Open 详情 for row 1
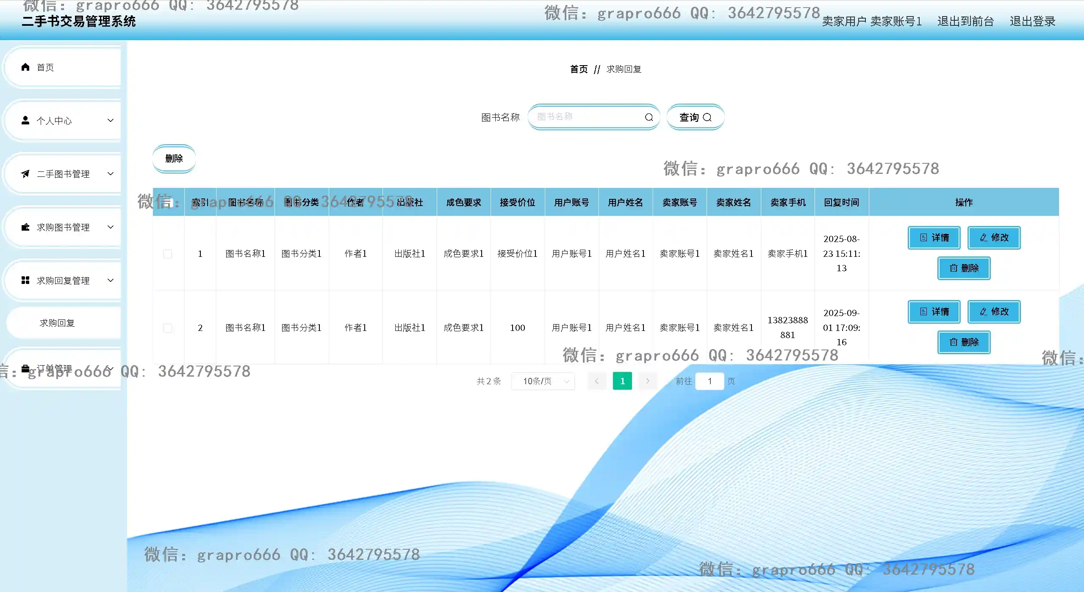Screen dimensions: 1084x592 [934, 238]
